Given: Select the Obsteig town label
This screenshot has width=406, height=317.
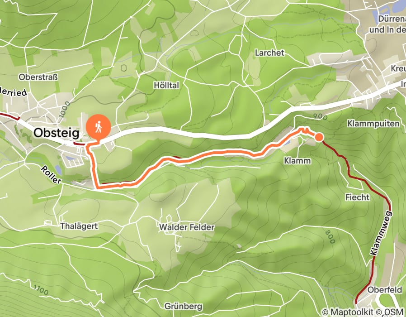Looking at the screenshot, I should [57, 133].
